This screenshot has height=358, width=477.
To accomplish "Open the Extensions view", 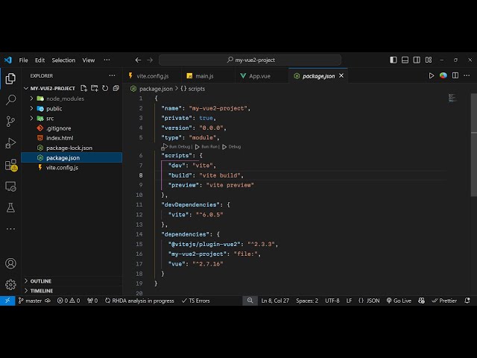I will pos(10,164).
